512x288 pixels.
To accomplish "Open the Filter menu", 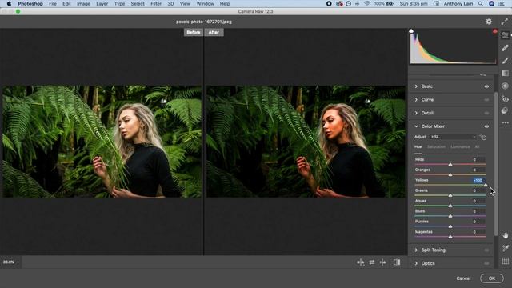I will [x=156, y=3].
